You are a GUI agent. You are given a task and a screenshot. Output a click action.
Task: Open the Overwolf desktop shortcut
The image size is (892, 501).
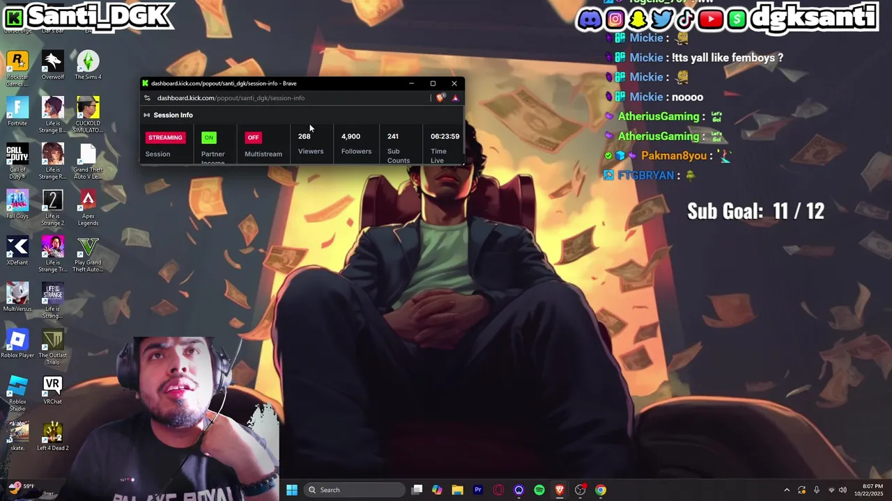[52, 66]
